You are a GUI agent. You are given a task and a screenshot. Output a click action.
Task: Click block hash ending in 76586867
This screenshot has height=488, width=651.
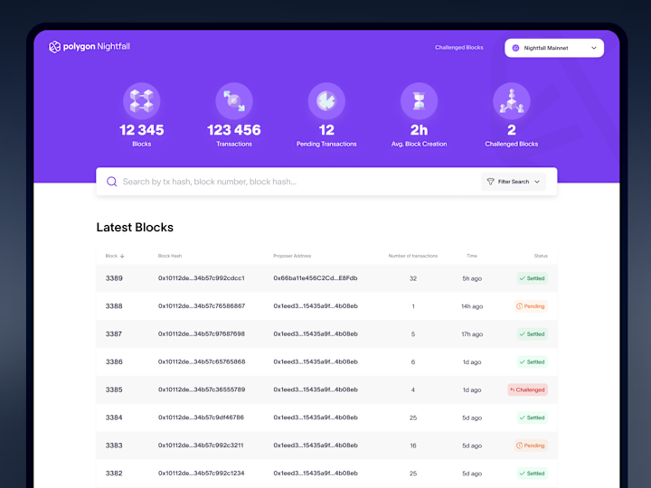pos(202,305)
